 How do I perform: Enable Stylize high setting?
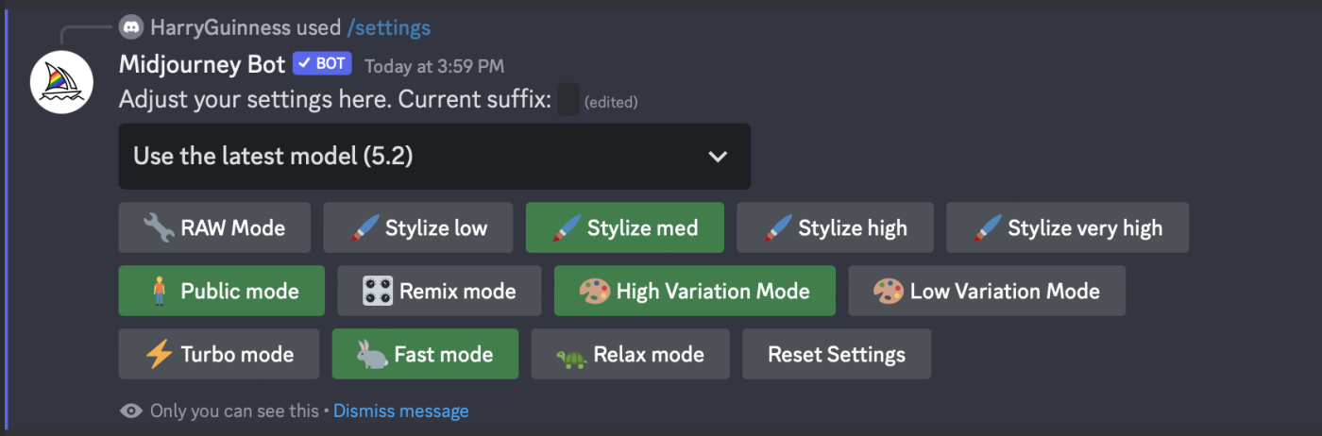click(x=835, y=227)
